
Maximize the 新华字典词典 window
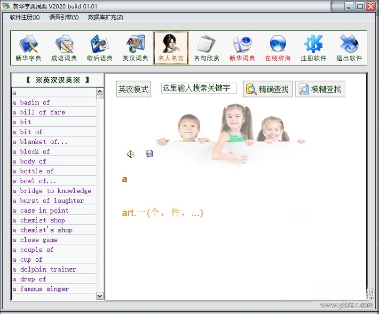coord(360,6)
